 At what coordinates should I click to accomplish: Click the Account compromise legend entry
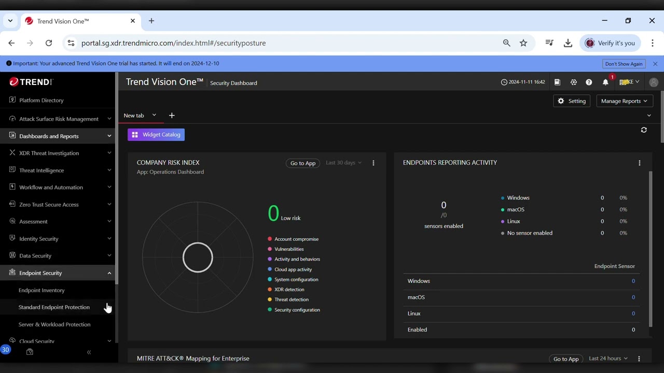293,239
